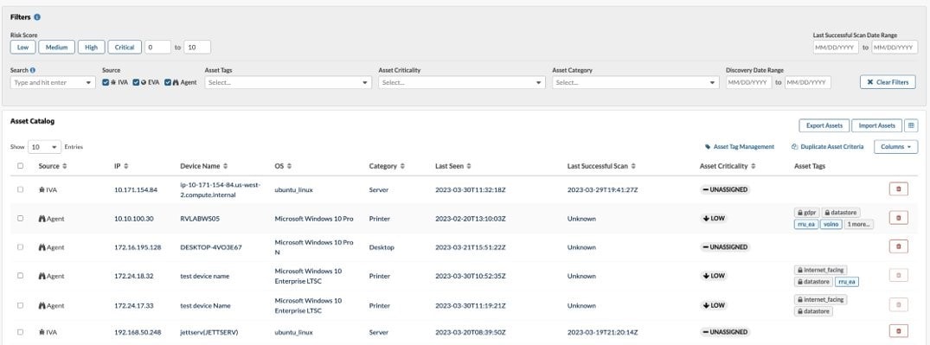930x345 pixels.
Task: Open Asset Tag Management link
Action: pyautogui.click(x=739, y=146)
